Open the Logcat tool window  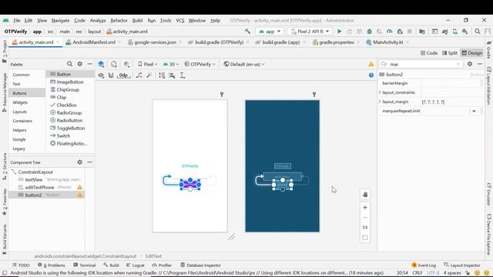[x=136, y=265]
